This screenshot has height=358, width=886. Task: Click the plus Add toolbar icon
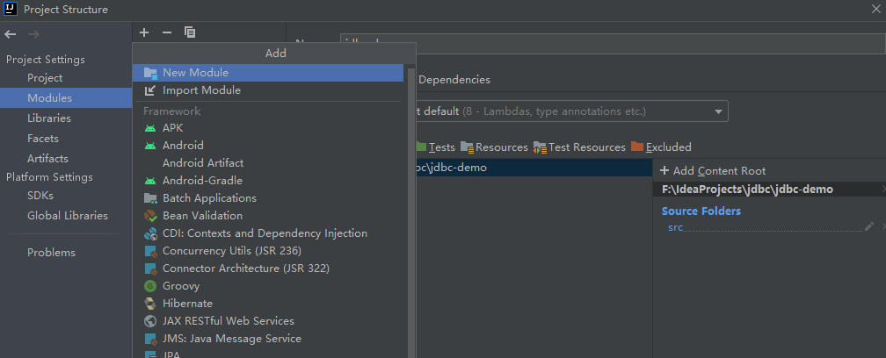pos(144,32)
